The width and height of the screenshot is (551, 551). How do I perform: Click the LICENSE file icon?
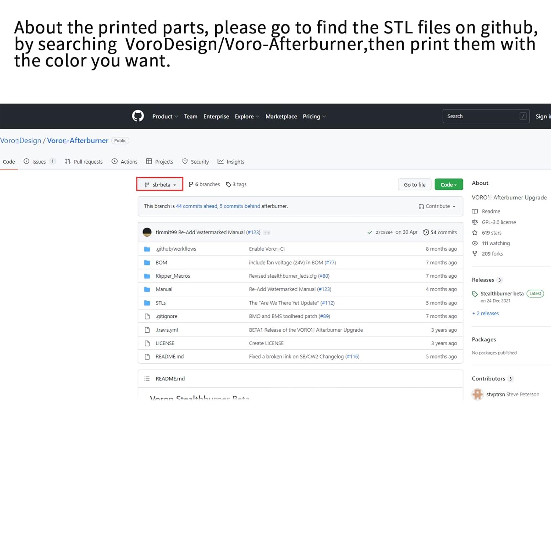[147, 343]
